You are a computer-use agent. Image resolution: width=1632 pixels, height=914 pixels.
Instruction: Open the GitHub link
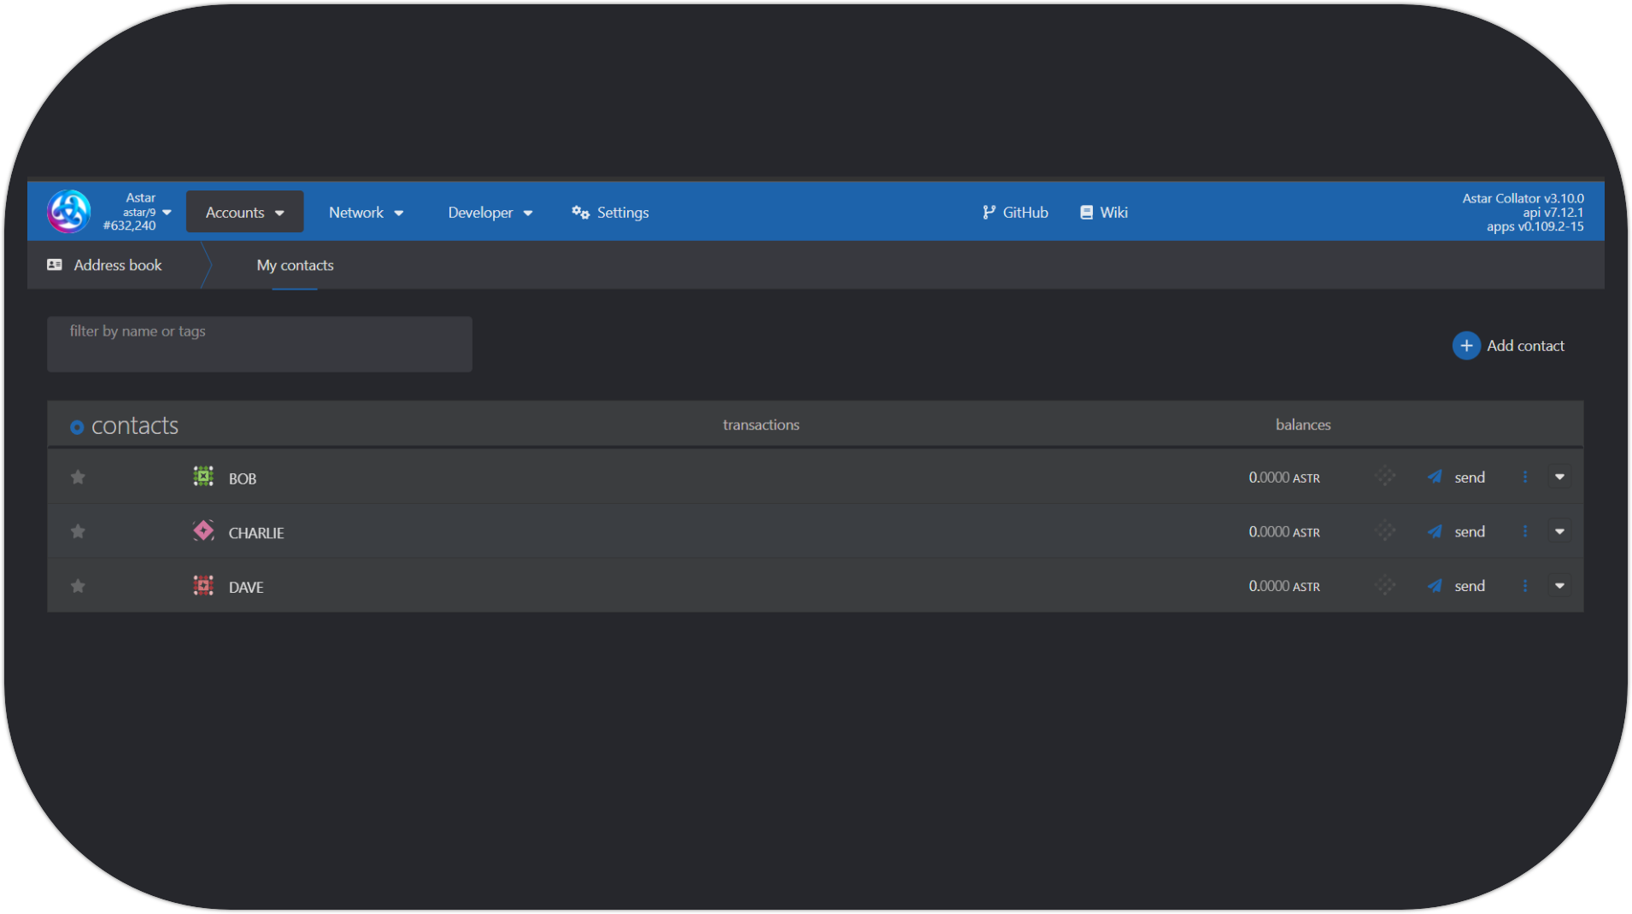tap(1015, 213)
